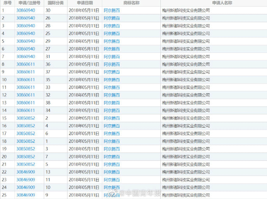Click the 序号 column header
This screenshot has width=267, height=199.
pyautogui.click(x=7, y=3)
